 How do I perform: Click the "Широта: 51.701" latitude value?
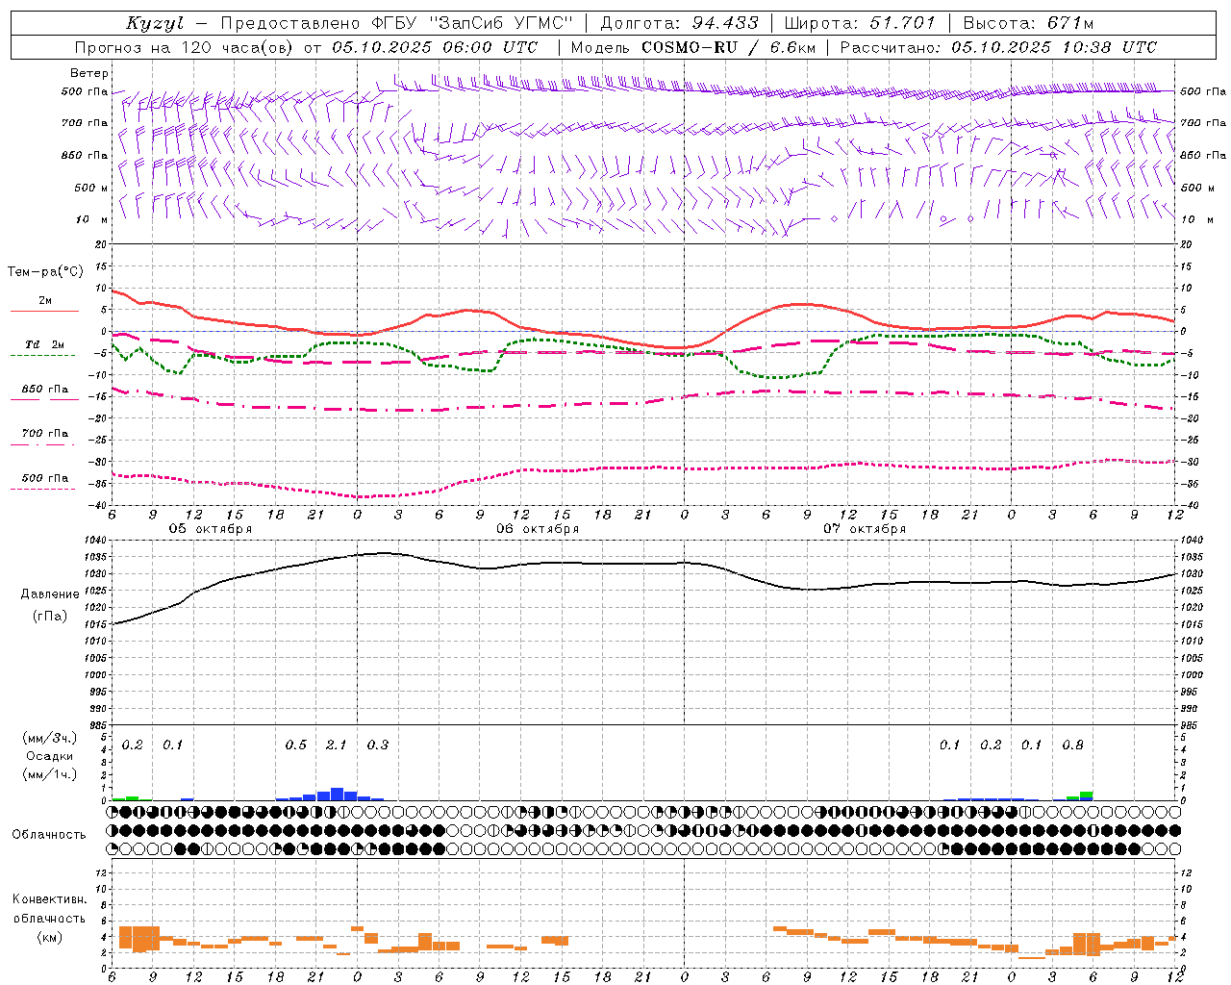[x=859, y=23]
